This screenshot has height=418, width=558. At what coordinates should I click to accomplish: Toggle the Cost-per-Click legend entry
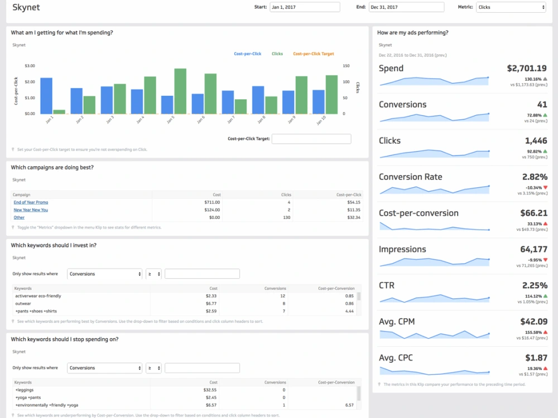(247, 54)
